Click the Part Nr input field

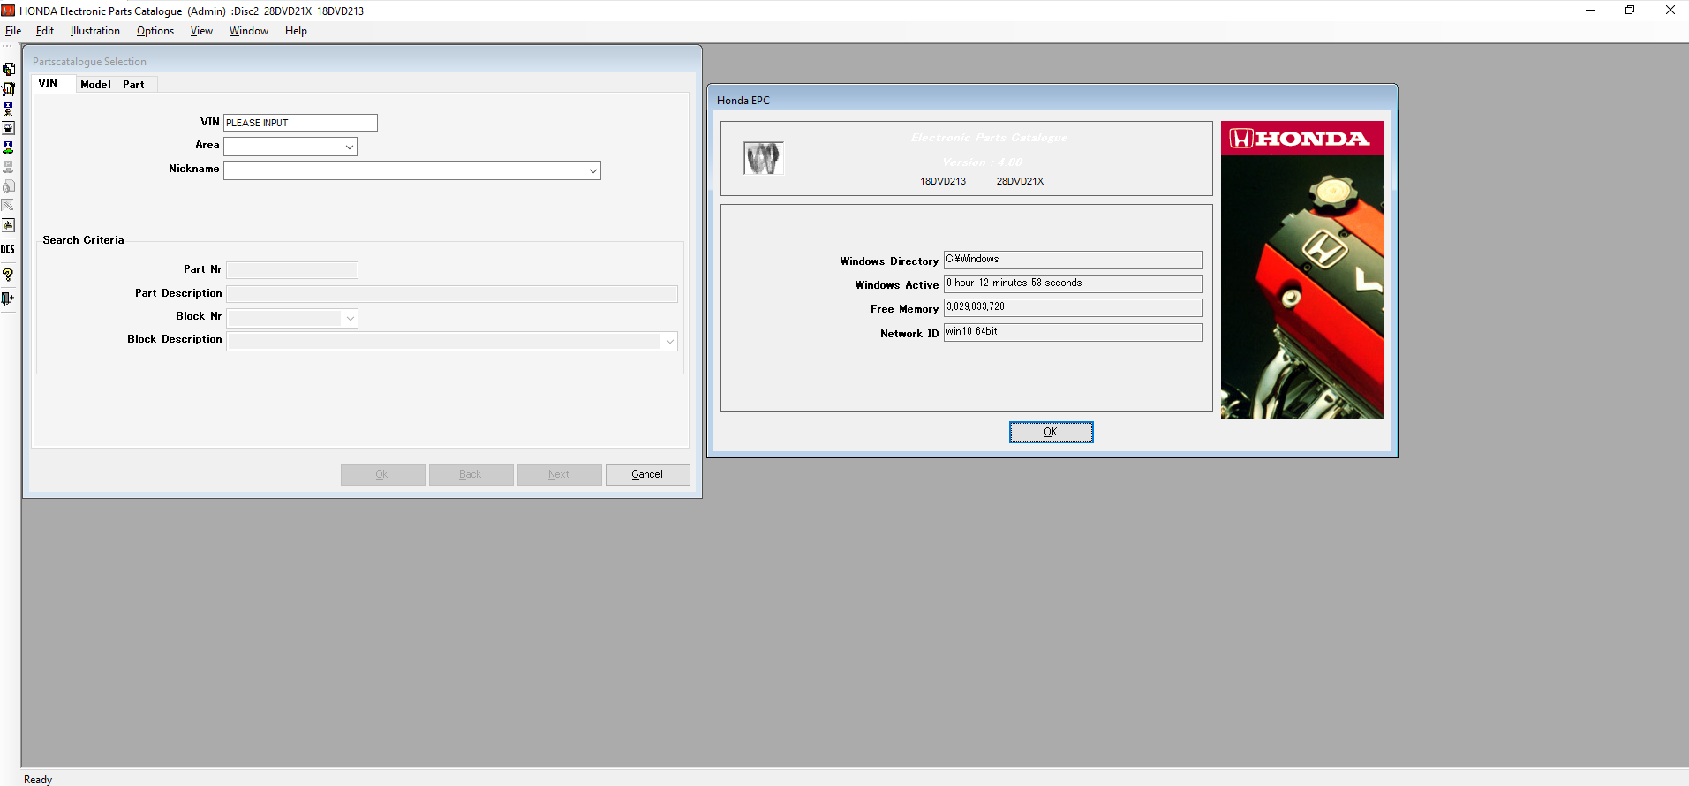tap(292, 270)
